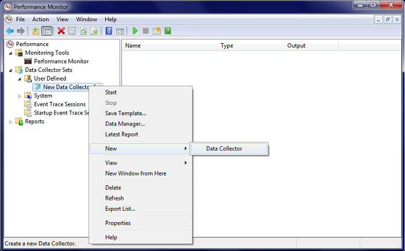Choose Save Template... from context menu
Viewport: 405px width, 251px height.
[x=141, y=113]
